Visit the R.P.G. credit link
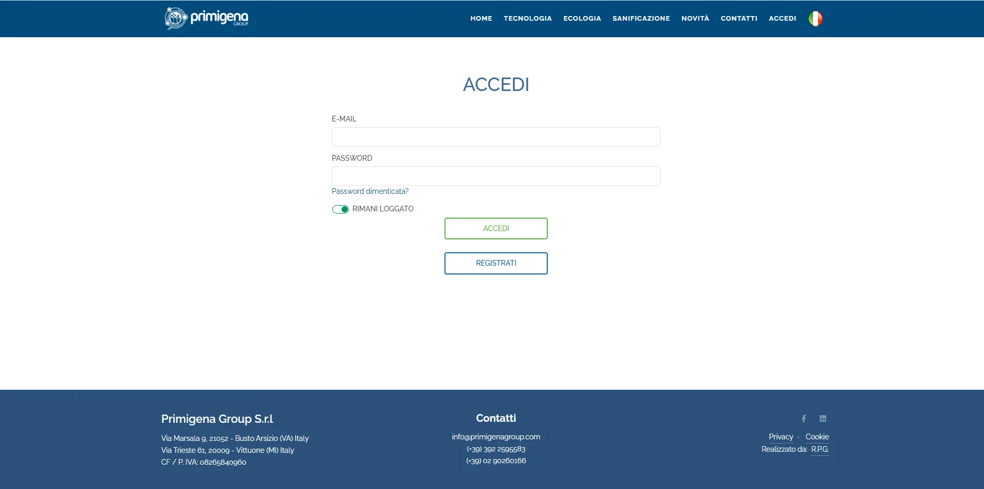This screenshot has height=489, width=984. coord(820,449)
